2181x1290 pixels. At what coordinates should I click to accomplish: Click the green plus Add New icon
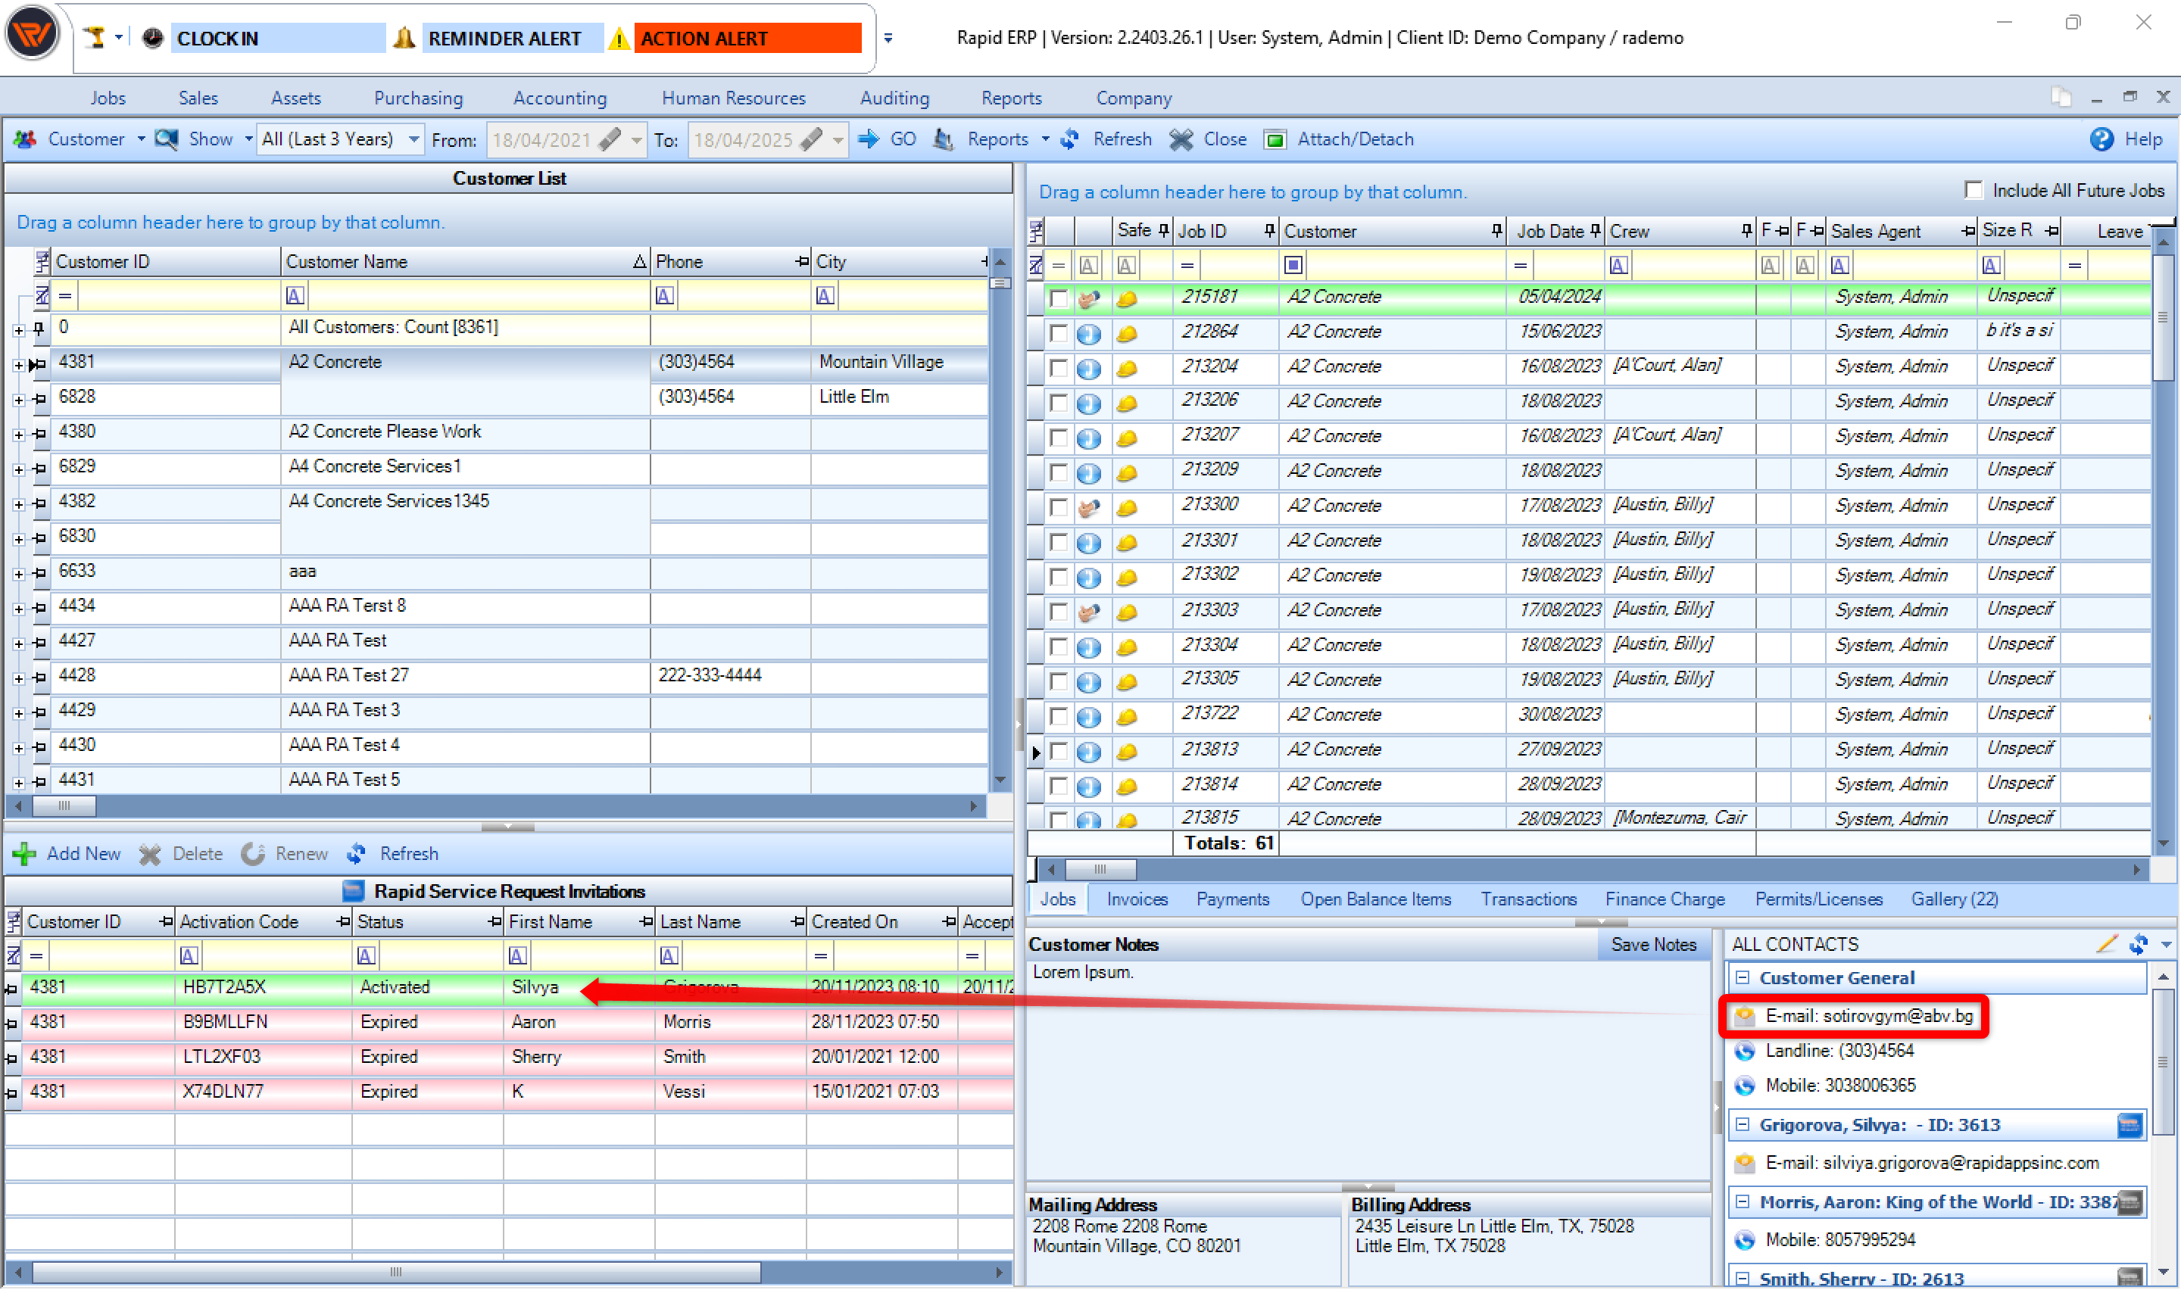point(24,854)
